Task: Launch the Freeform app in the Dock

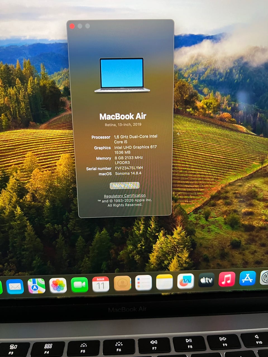Action: pos(186,281)
